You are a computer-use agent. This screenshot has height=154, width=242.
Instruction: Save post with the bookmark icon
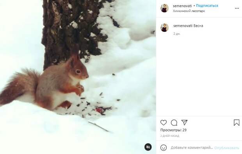[237, 122]
